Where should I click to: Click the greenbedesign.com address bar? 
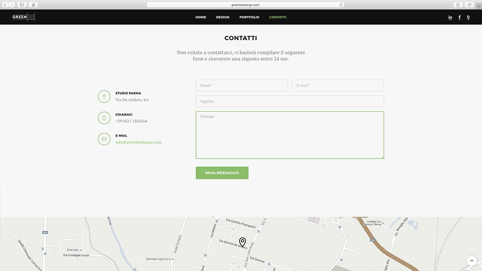point(245,5)
